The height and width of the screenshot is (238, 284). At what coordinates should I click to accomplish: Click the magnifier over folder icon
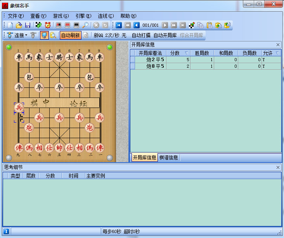53,35
